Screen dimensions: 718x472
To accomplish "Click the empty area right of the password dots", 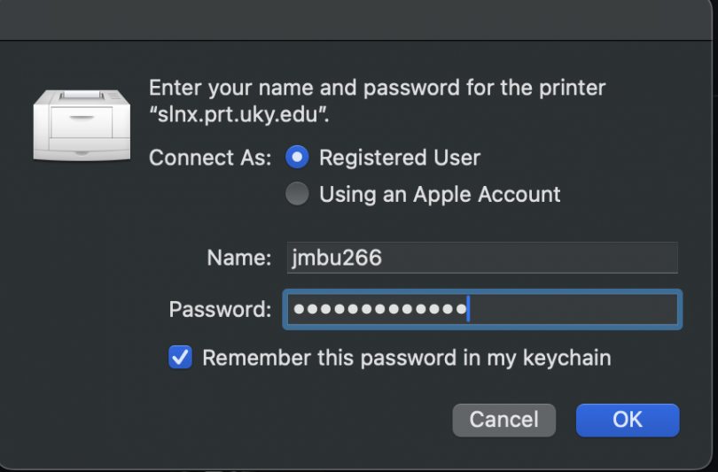I will tap(573, 309).
